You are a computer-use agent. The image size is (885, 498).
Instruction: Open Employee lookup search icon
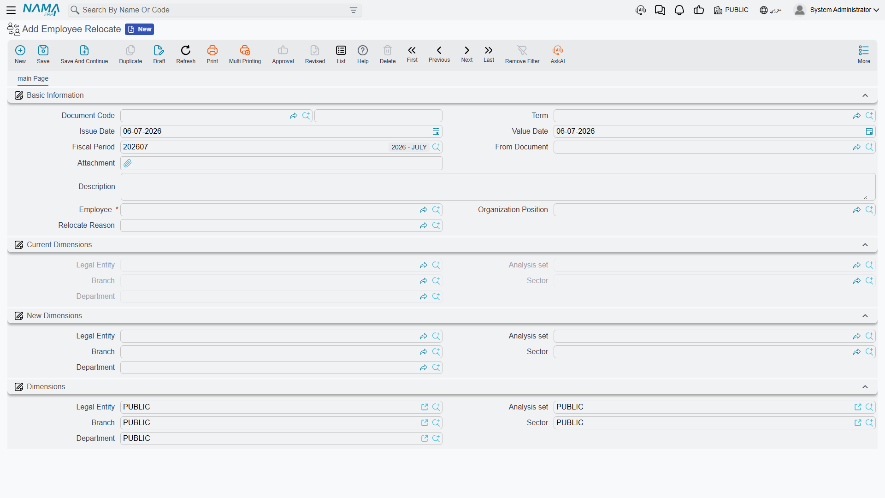(x=436, y=210)
